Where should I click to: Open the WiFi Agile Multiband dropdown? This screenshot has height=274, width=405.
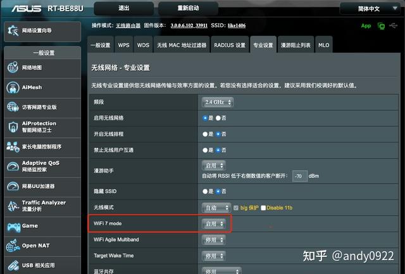click(x=214, y=240)
